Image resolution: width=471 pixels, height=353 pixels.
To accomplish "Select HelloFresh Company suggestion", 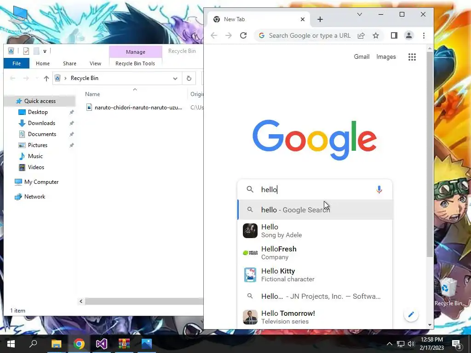I will [315, 253].
